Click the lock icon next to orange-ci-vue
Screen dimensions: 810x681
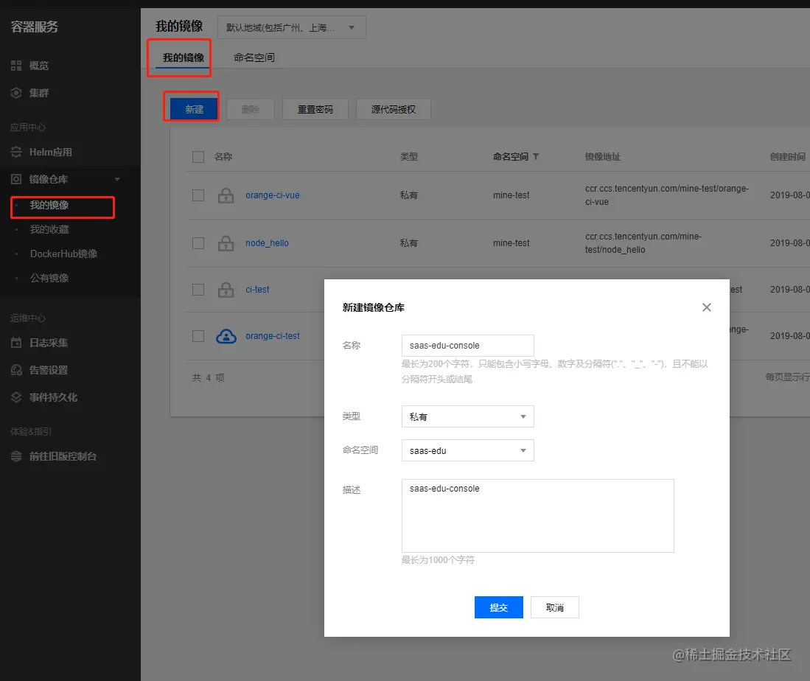226,195
